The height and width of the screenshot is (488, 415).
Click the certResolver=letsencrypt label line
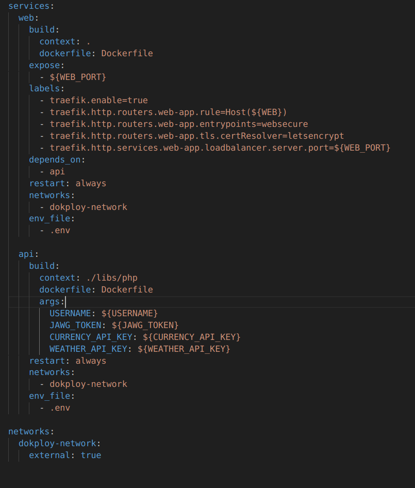(x=196, y=136)
